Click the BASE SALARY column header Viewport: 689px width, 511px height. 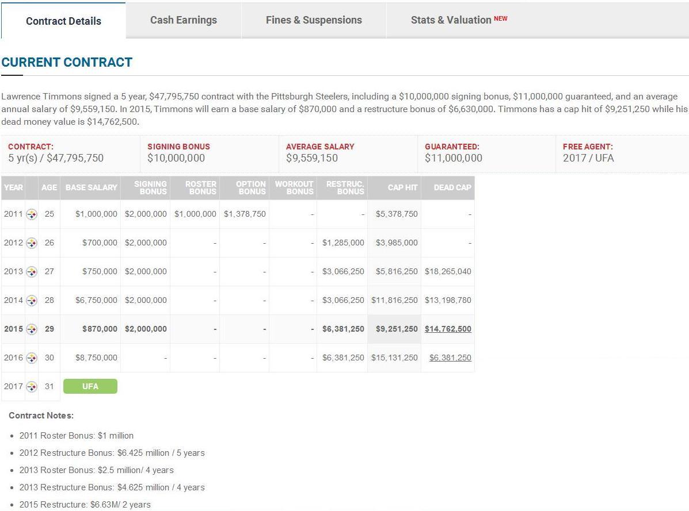91,187
